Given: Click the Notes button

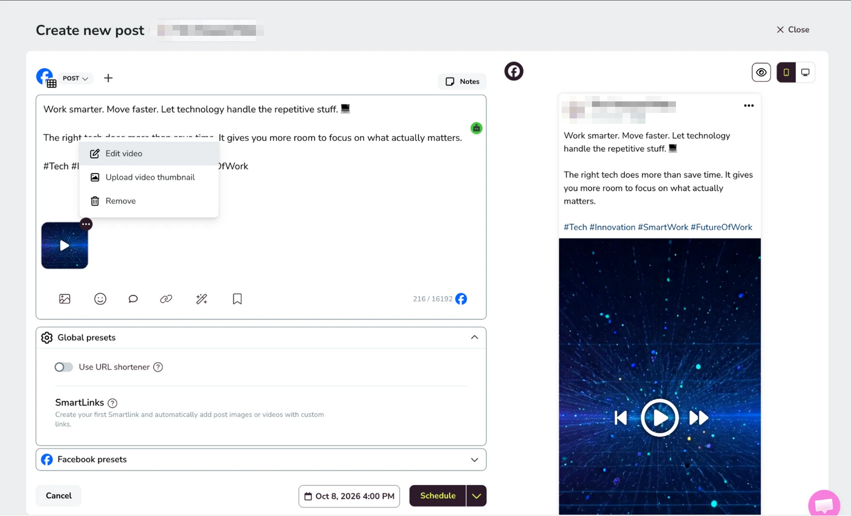Looking at the screenshot, I should [462, 81].
